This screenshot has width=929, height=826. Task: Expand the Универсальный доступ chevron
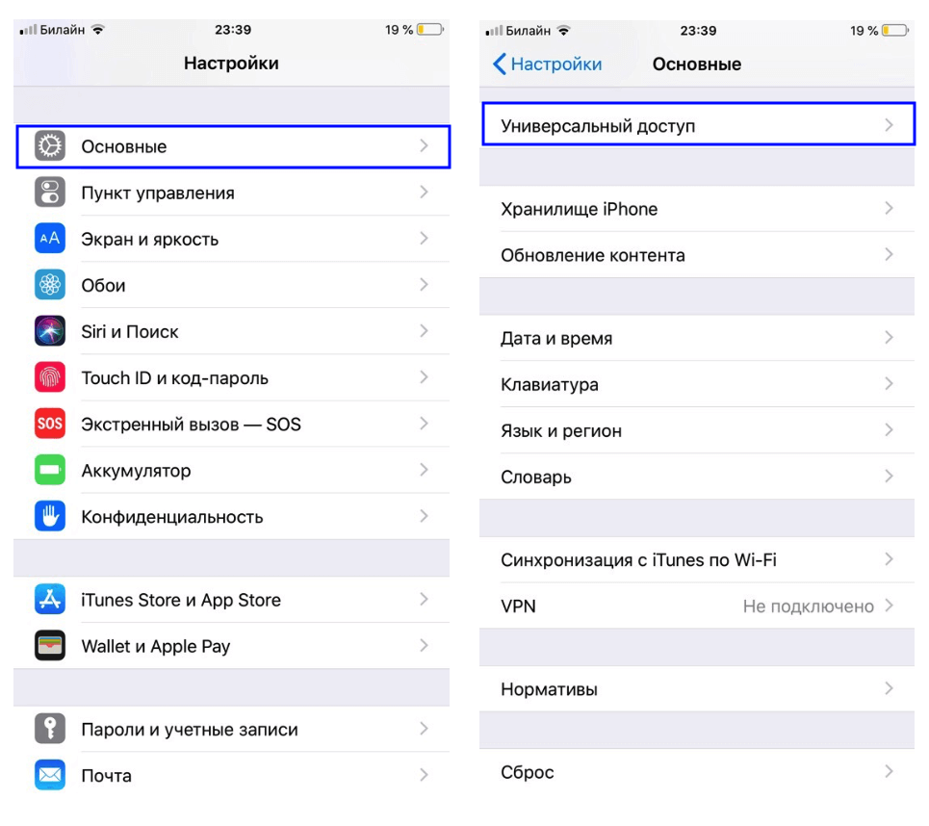(889, 125)
